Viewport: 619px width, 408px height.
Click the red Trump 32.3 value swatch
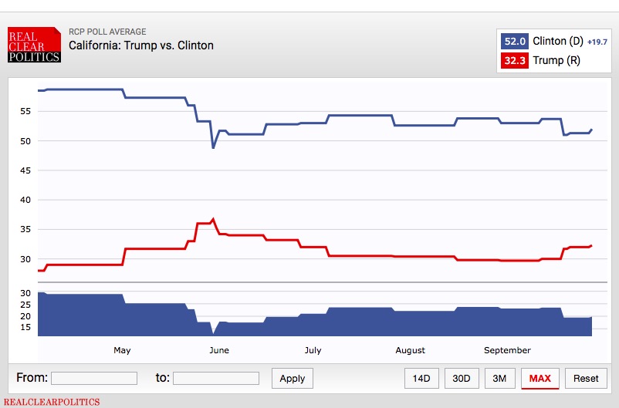pyautogui.click(x=515, y=60)
